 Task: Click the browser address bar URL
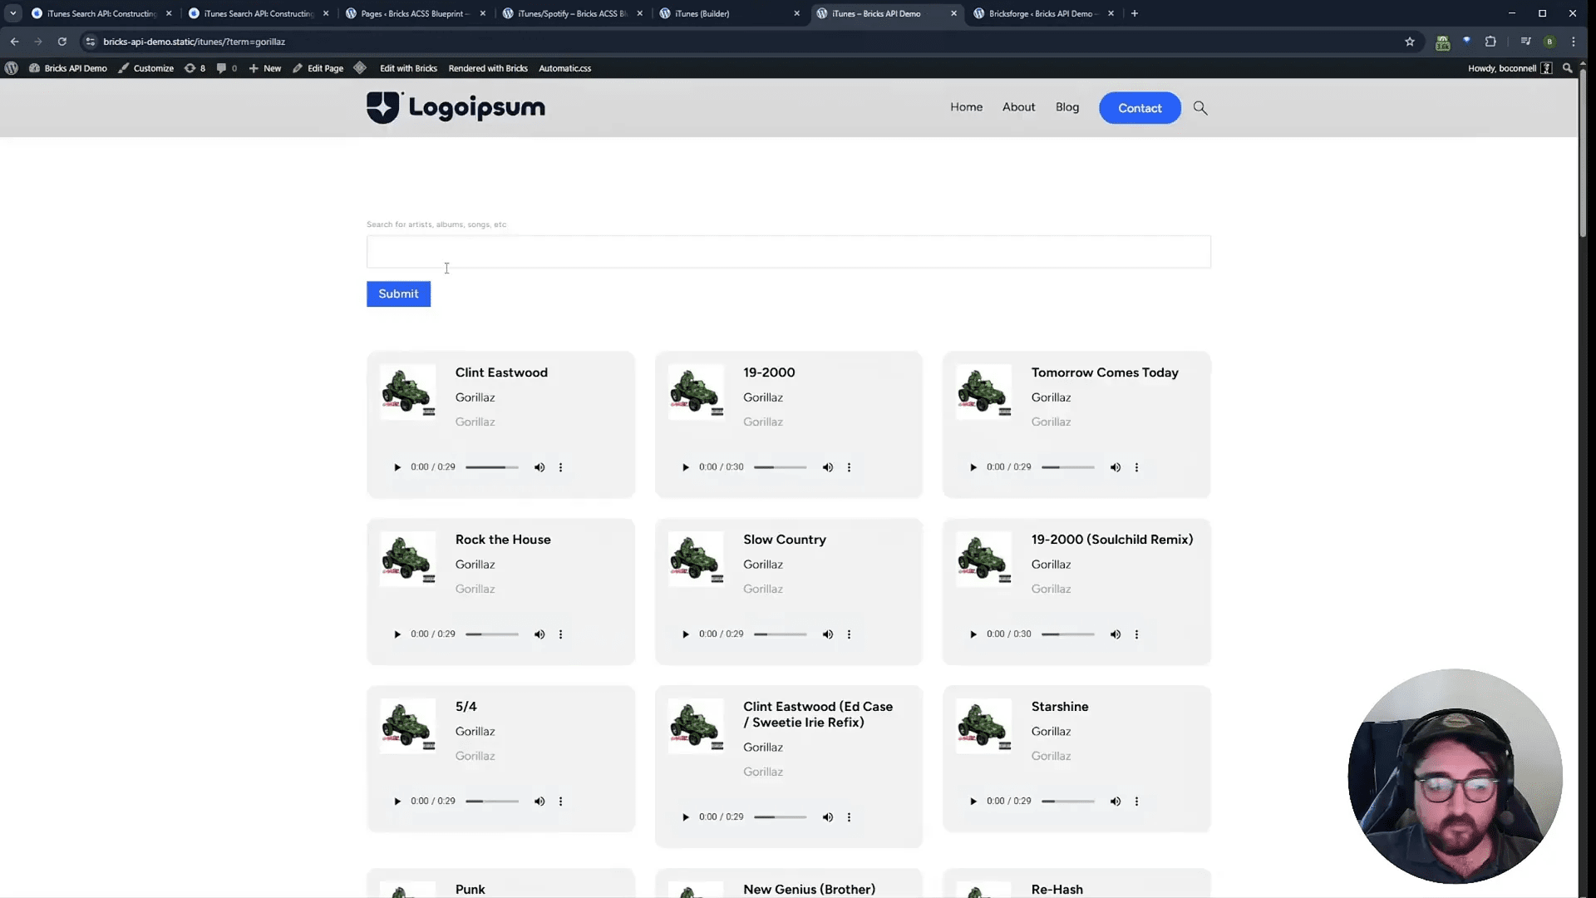[194, 42]
